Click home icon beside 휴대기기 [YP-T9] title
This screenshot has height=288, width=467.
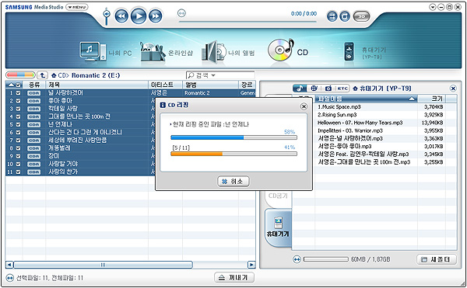[x=355, y=88]
